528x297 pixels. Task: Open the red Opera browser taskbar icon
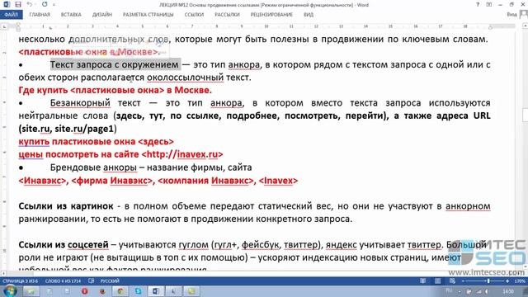point(84,291)
